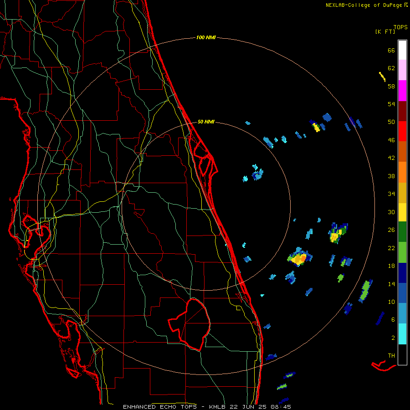The image size is (410, 410).
Task: Click the 66 legend value
Action: [x=391, y=50]
